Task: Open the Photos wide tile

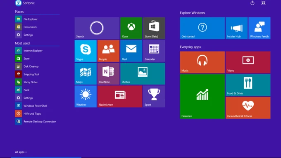Action: pos(143,73)
